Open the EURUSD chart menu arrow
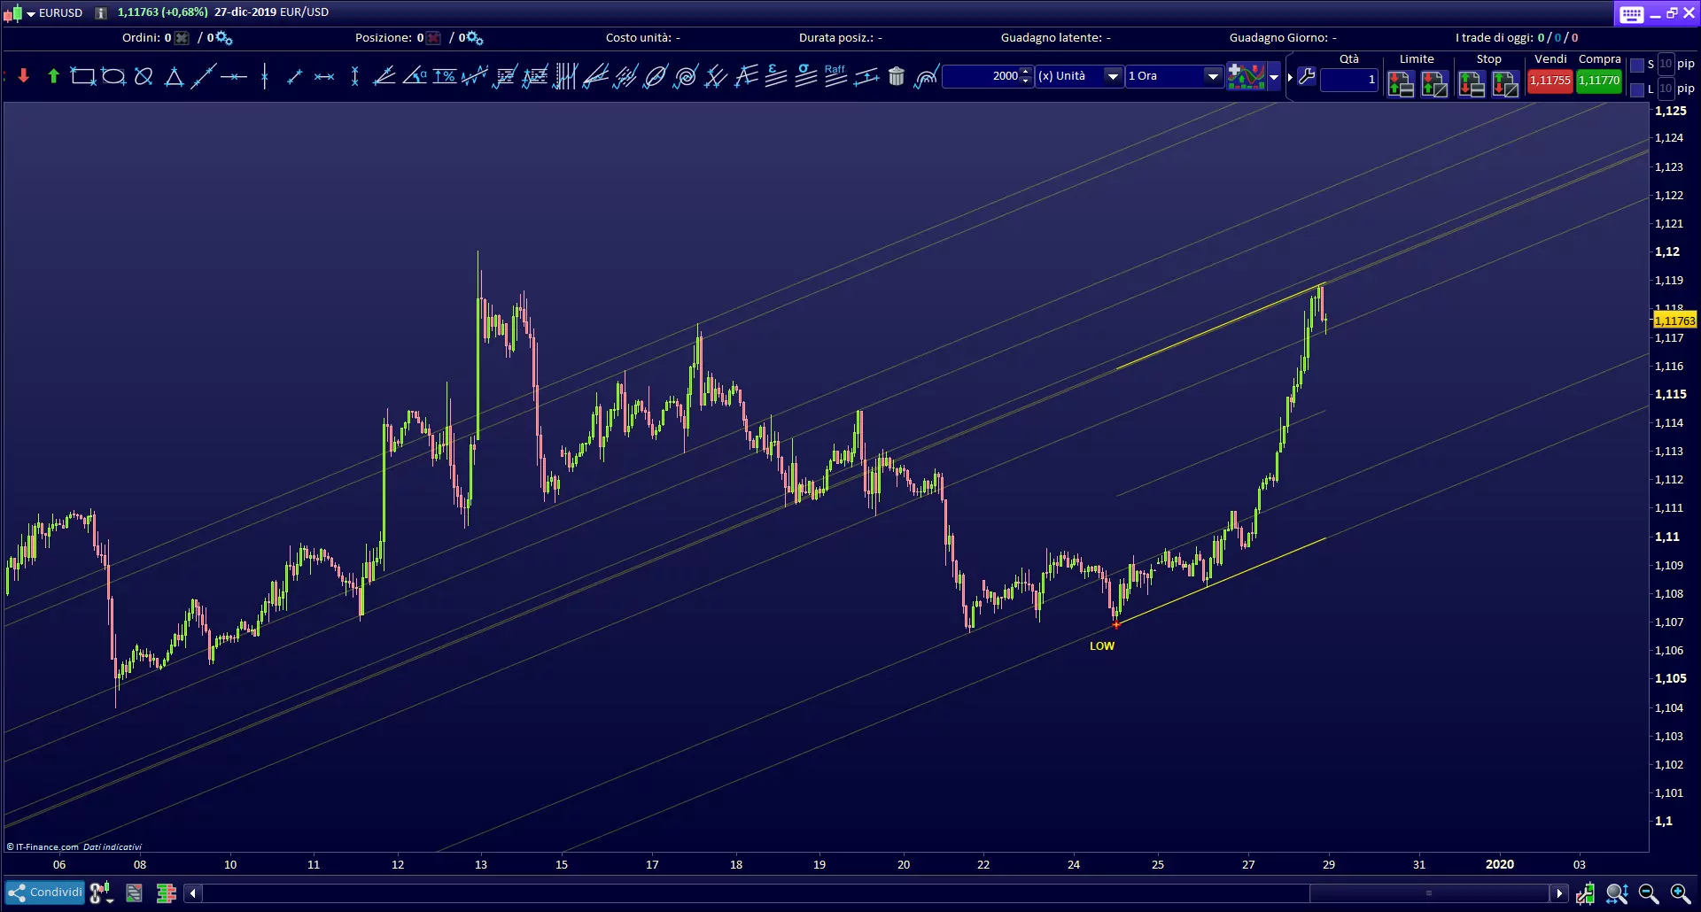1701x912 pixels. point(31,13)
